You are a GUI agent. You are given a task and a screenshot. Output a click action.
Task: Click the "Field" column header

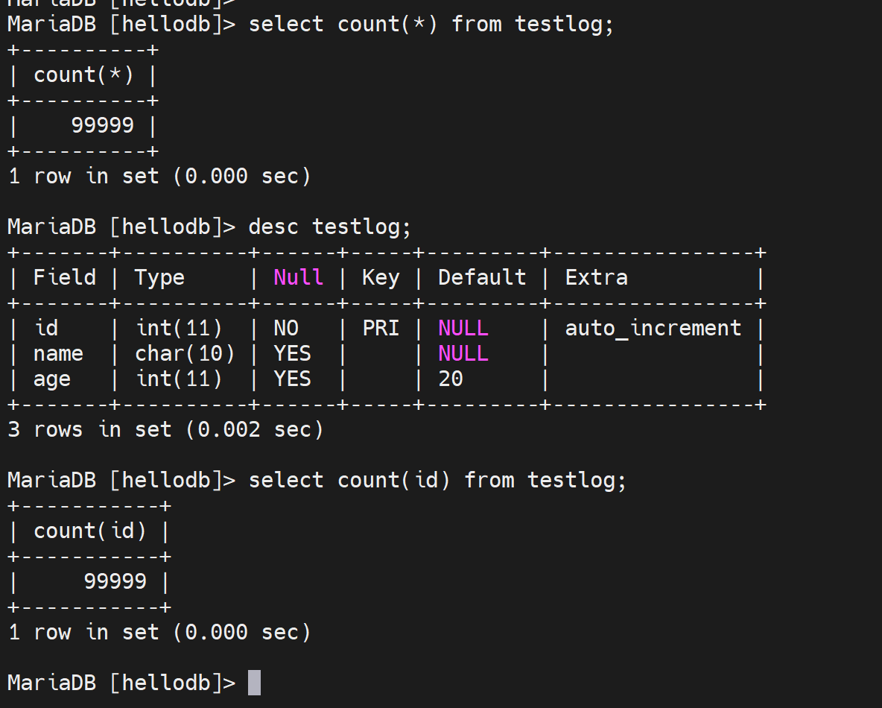point(65,278)
